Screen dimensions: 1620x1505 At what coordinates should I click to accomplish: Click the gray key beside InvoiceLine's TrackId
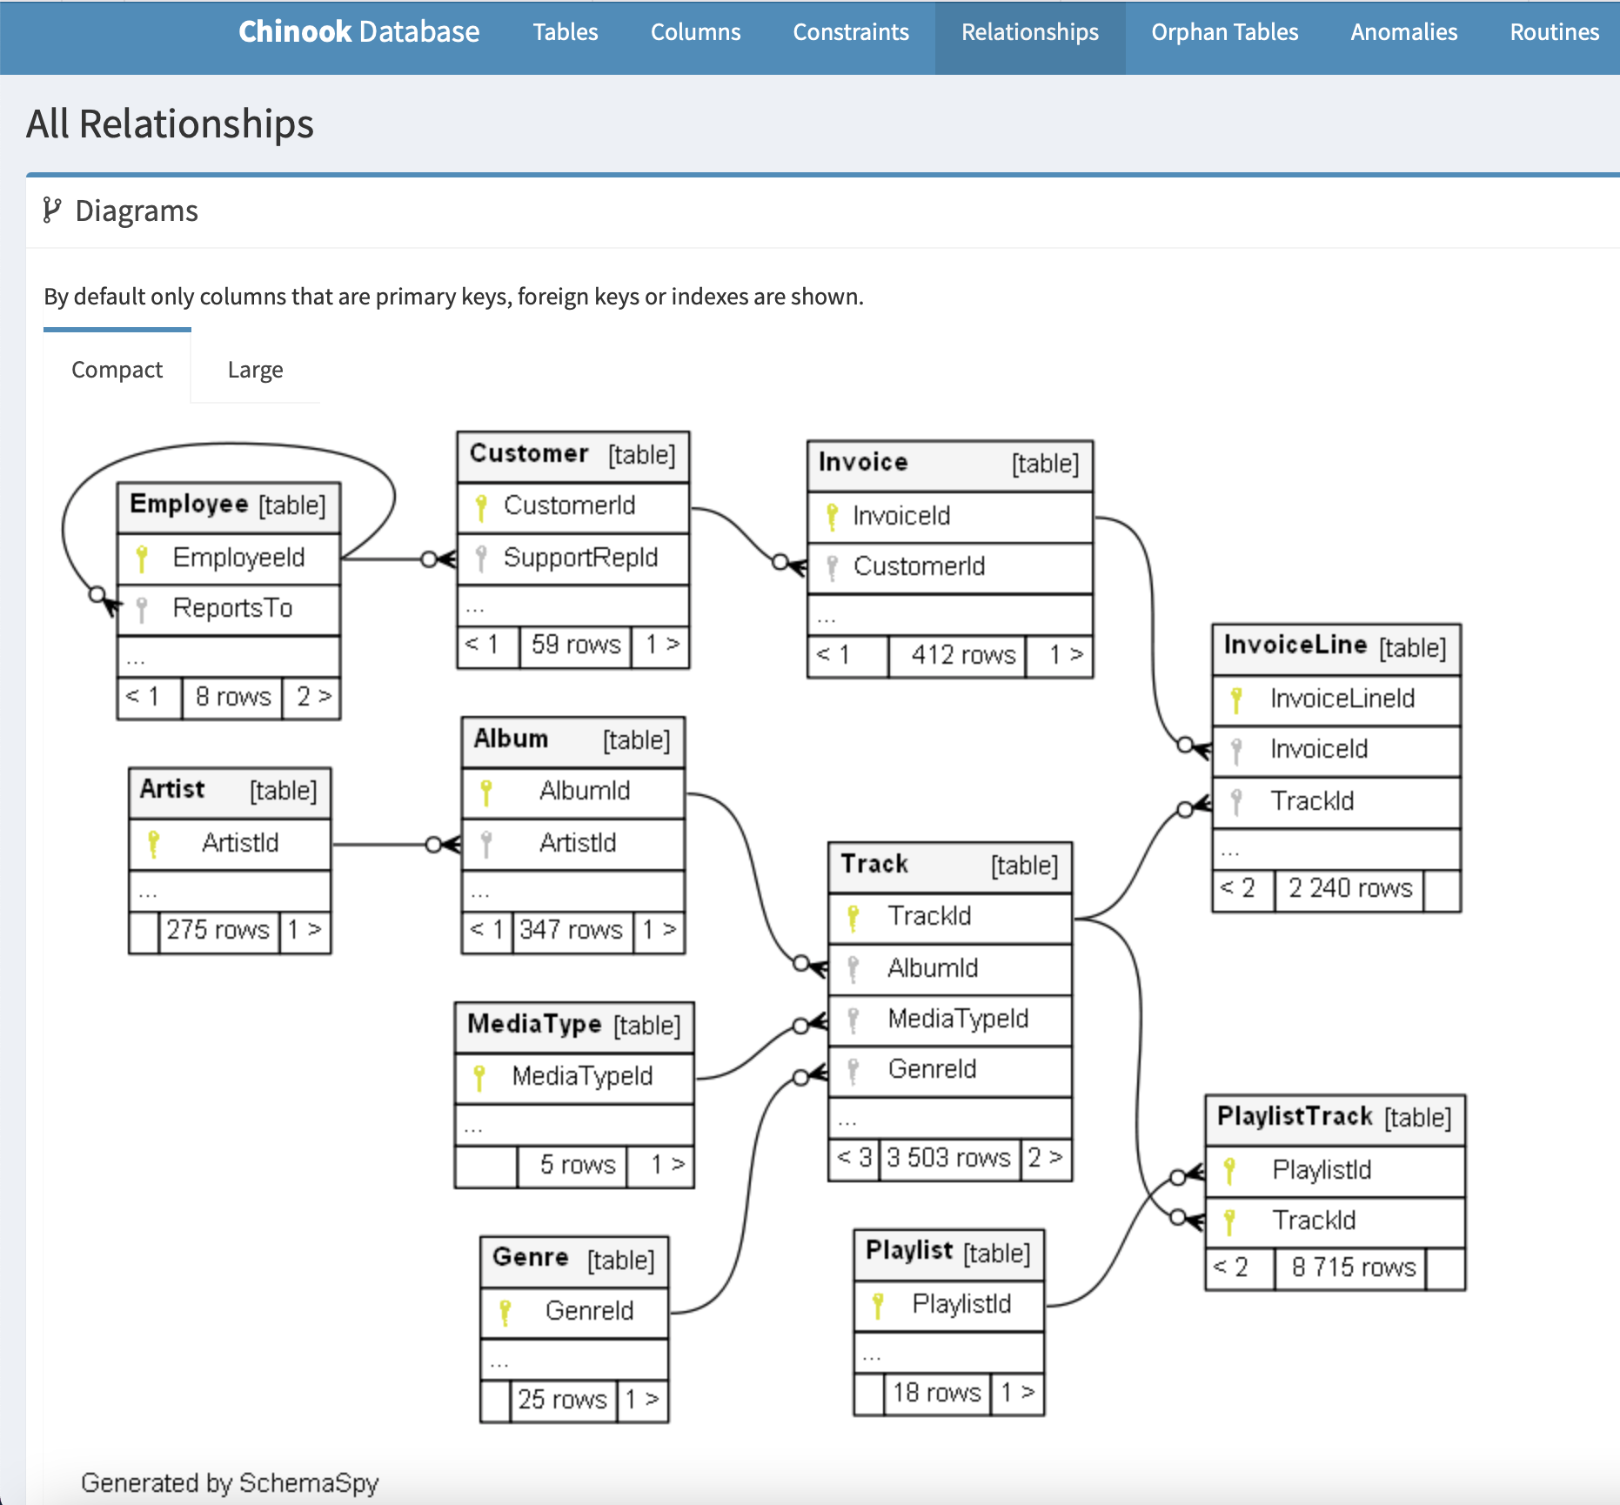(x=1236, y=802)
